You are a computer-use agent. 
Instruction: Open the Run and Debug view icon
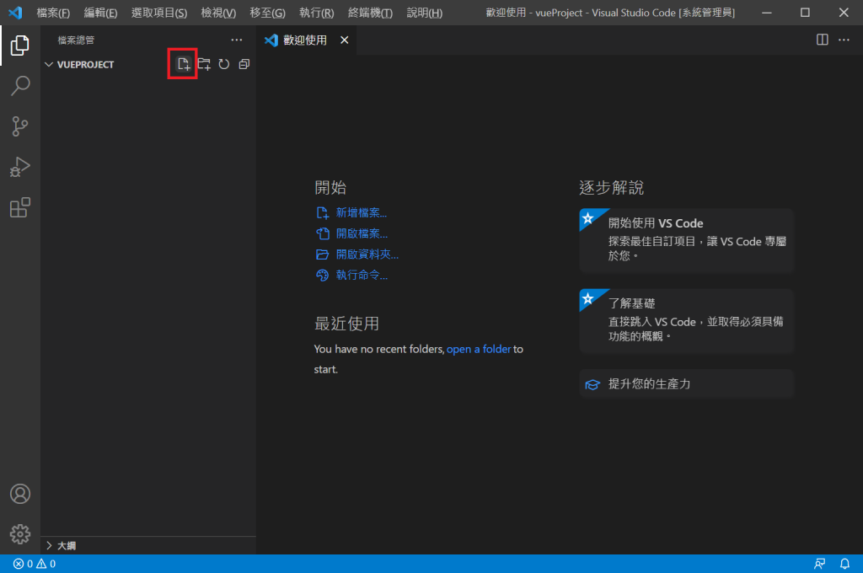click(20, 167)
